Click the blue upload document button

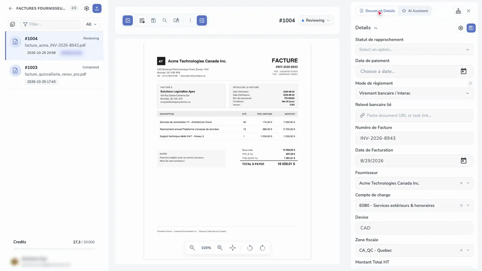point(97,8)
